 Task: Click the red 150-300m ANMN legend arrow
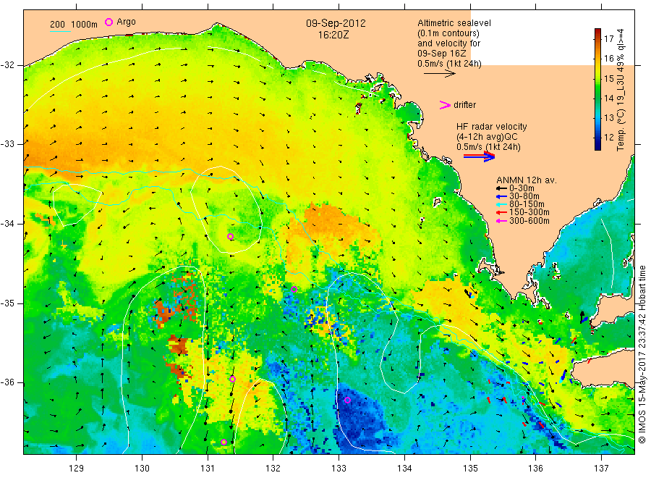(501, 212)
